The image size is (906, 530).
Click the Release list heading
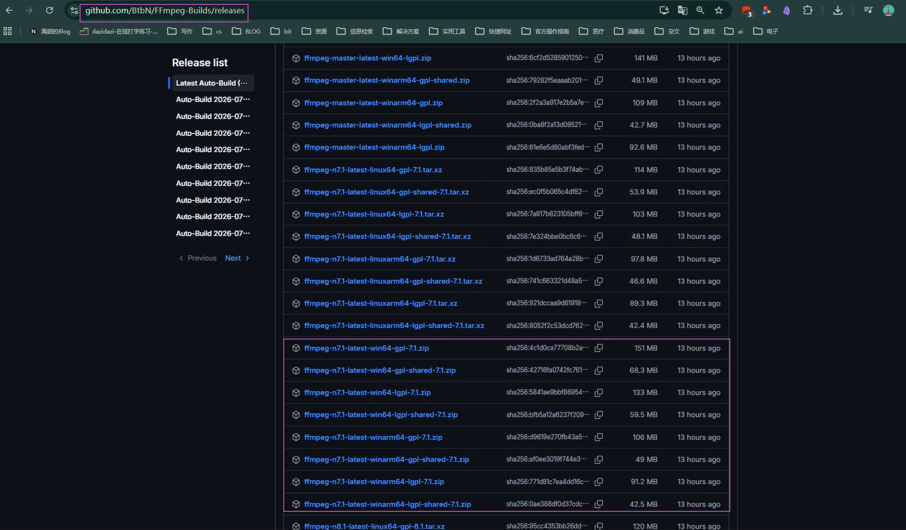click(x=200, y=63)
